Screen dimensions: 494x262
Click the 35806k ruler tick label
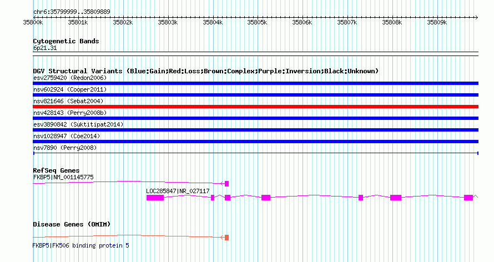click(x=302, y=23)
